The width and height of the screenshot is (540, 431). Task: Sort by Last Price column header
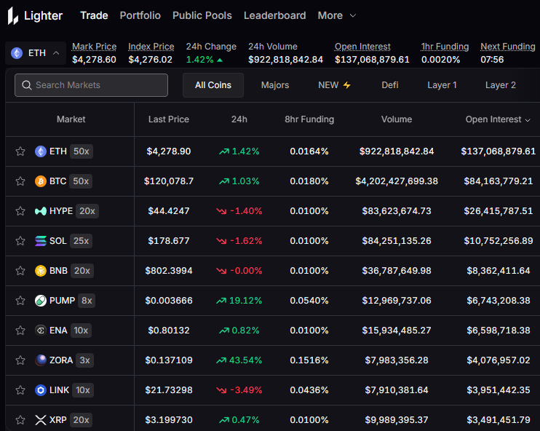(x=169, y=119)
